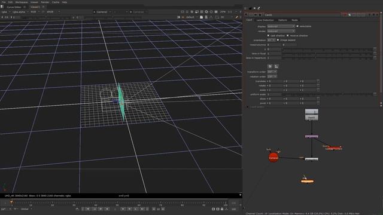
Task: Open the render mode dropdown
Action: 281,31
